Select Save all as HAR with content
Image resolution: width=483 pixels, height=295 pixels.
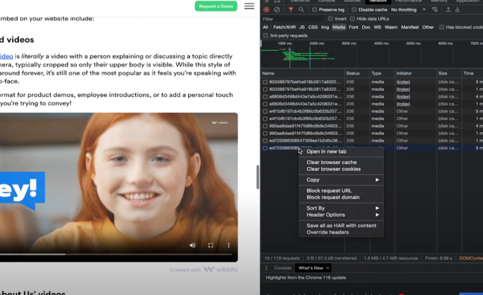(341, 226)
